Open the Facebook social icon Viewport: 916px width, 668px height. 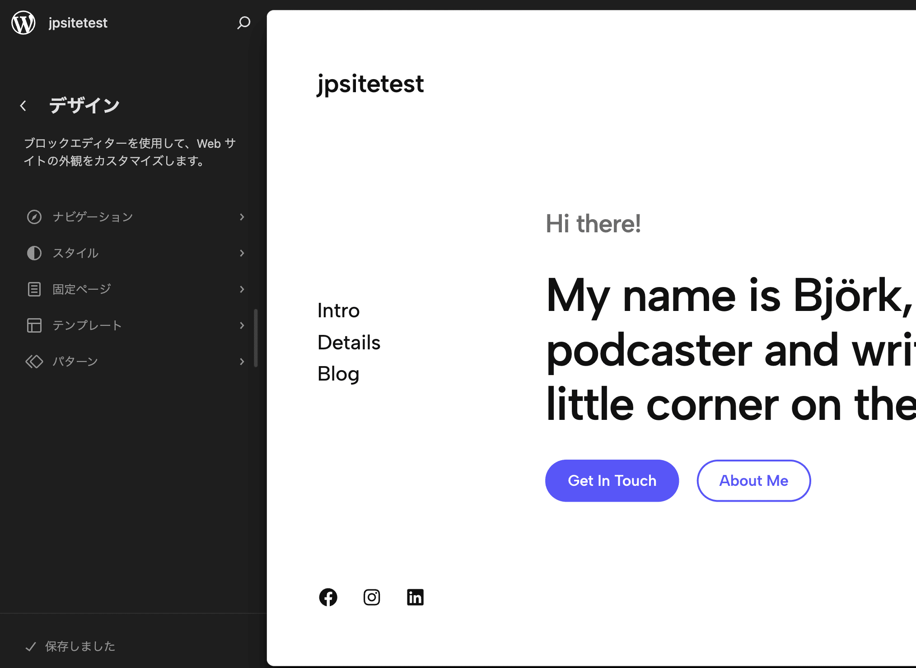coord(328,597)
